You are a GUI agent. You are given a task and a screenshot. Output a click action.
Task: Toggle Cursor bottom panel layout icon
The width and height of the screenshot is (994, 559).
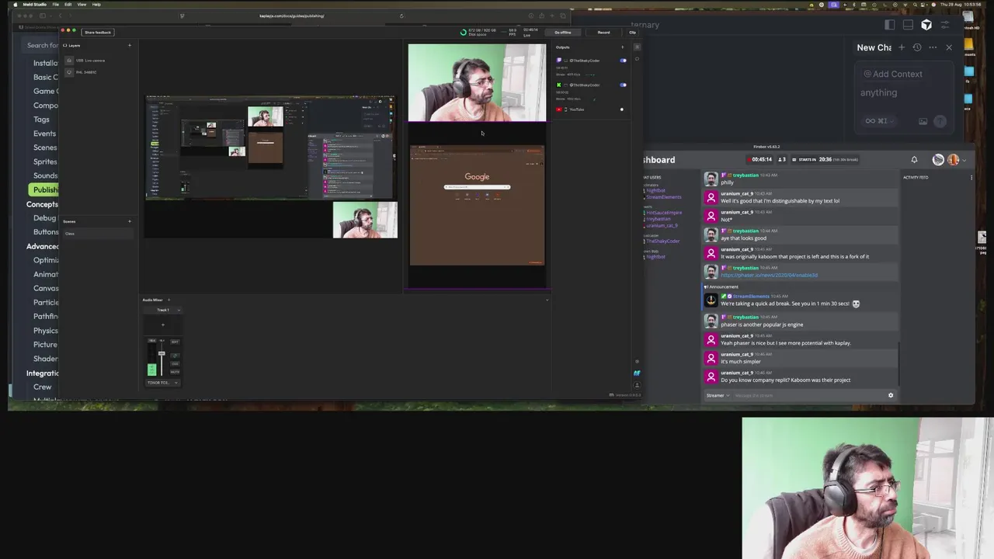coord(908,25)
